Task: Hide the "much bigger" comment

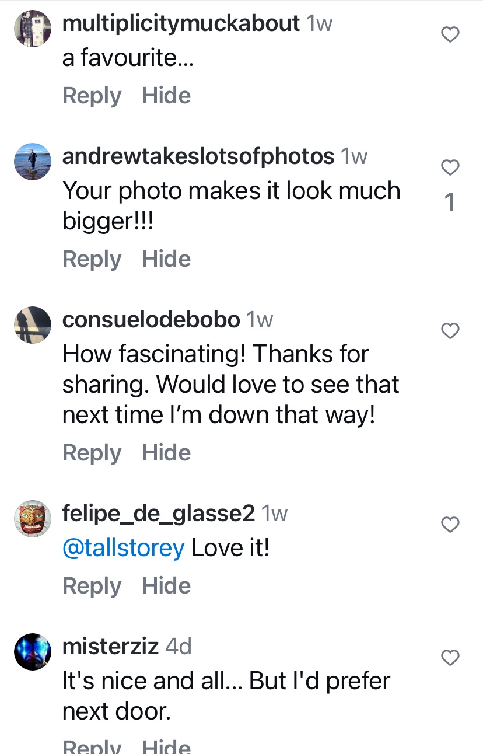Action: (166, 259)
